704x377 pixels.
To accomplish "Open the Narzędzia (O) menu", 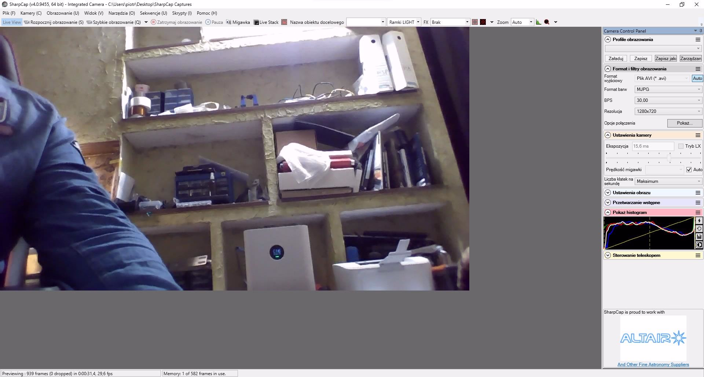I will click(x=121, y=13).
